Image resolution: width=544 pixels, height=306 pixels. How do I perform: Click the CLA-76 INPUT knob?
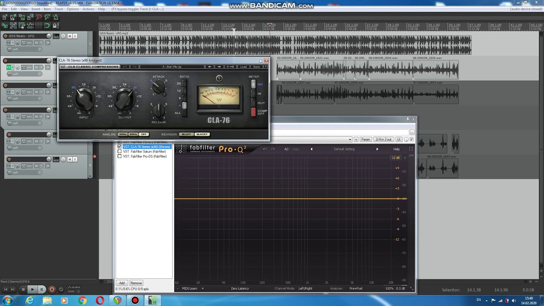click(84, 99)
